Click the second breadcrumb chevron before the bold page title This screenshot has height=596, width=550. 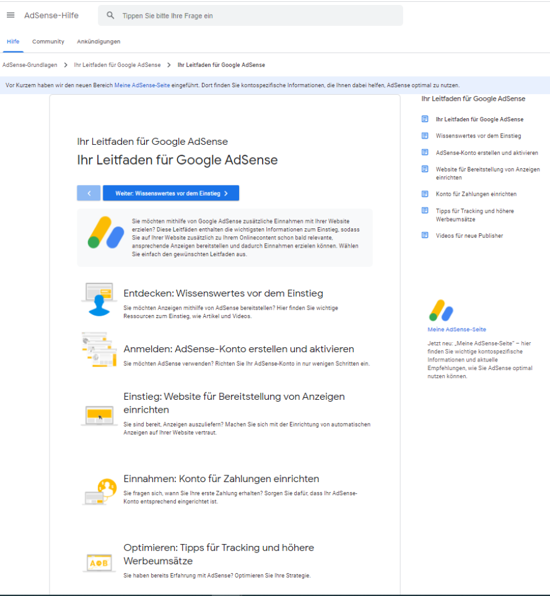pos(169,65)
